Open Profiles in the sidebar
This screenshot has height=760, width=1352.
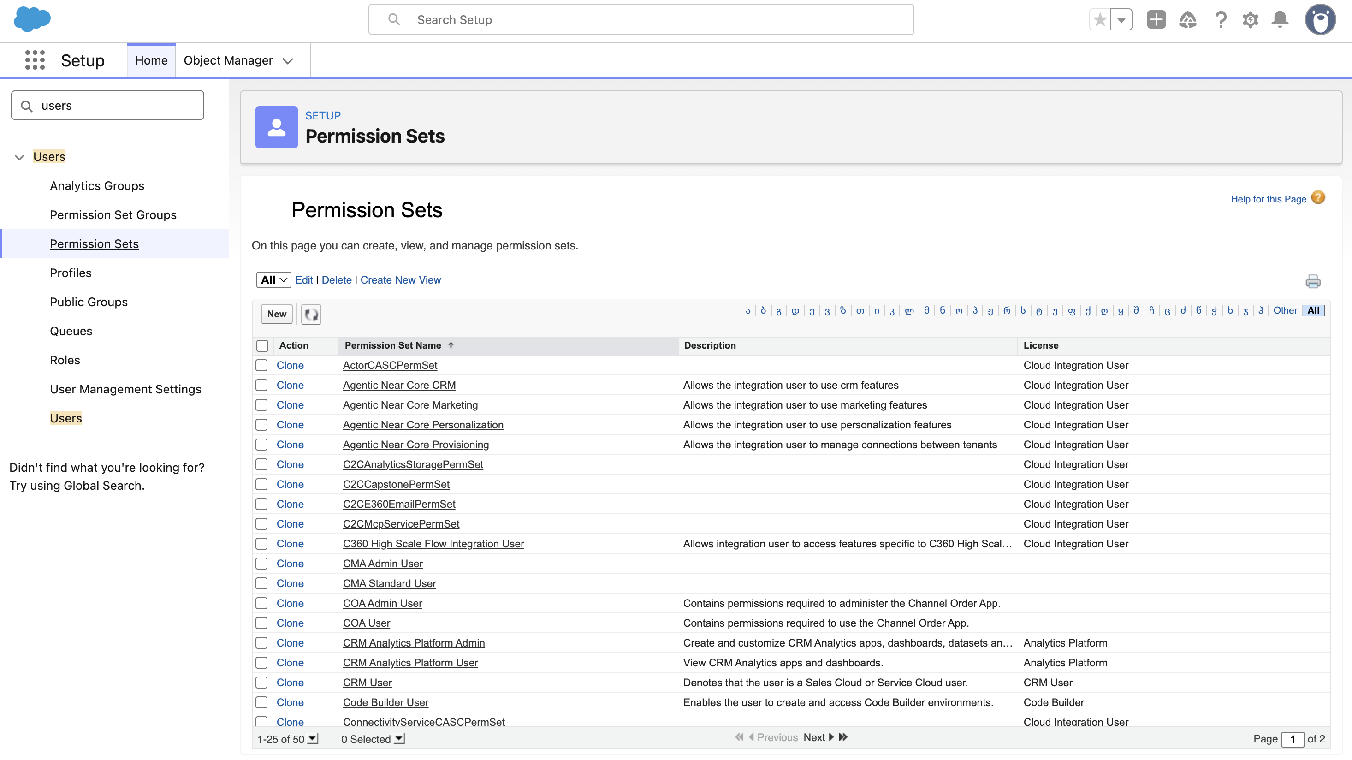click(71, 273)
